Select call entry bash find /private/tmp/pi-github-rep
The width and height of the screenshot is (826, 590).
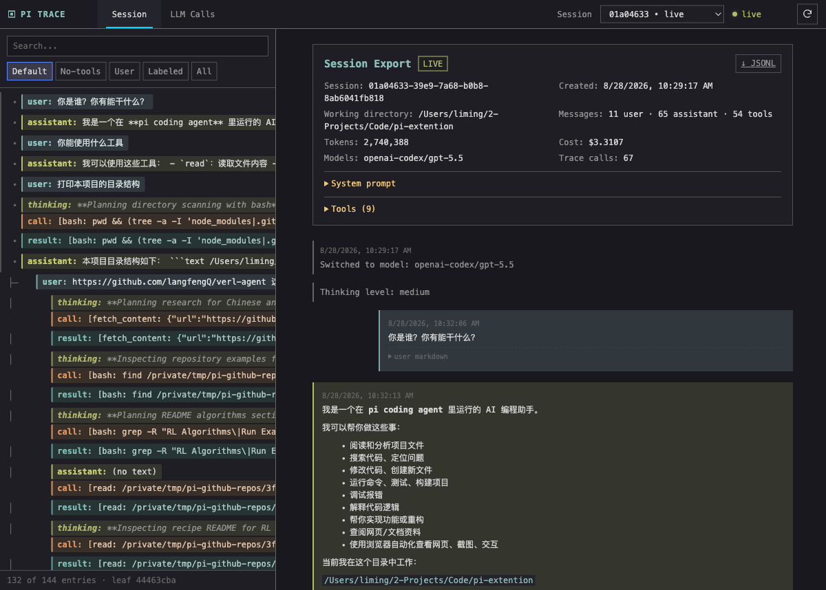tap(163, 375)
